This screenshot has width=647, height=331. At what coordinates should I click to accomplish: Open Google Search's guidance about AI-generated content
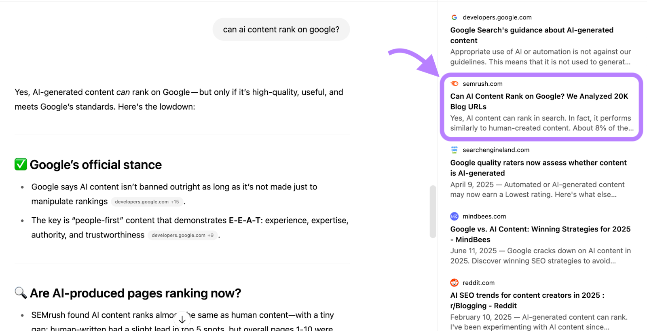(x=532, y=35)
